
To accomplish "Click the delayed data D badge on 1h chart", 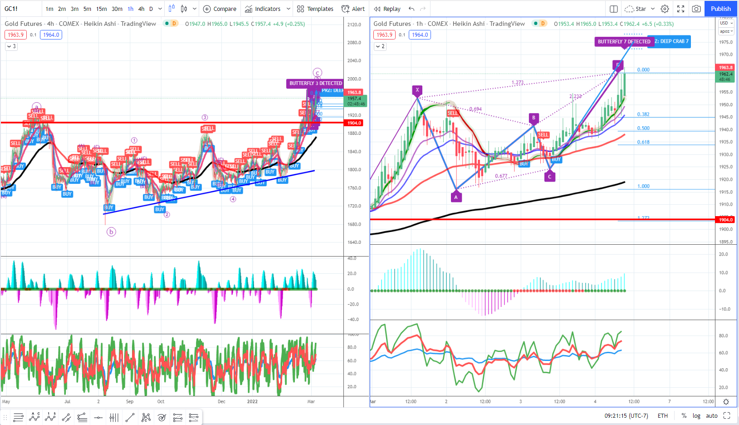I will 543,24.
